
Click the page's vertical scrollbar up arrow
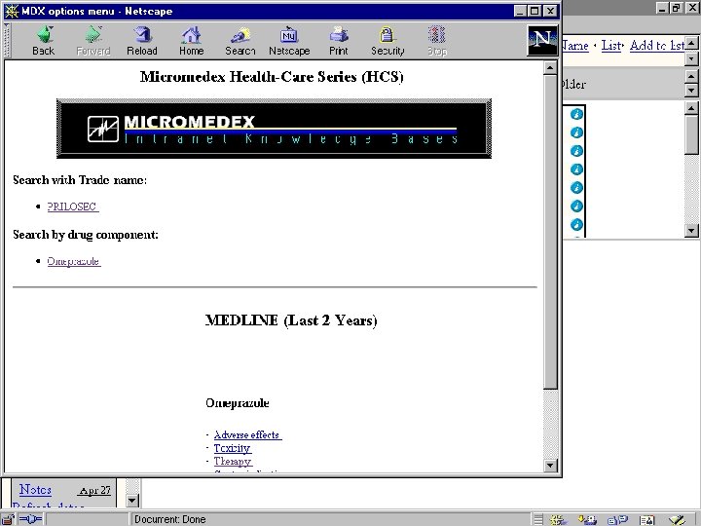[x=550, y=68]
